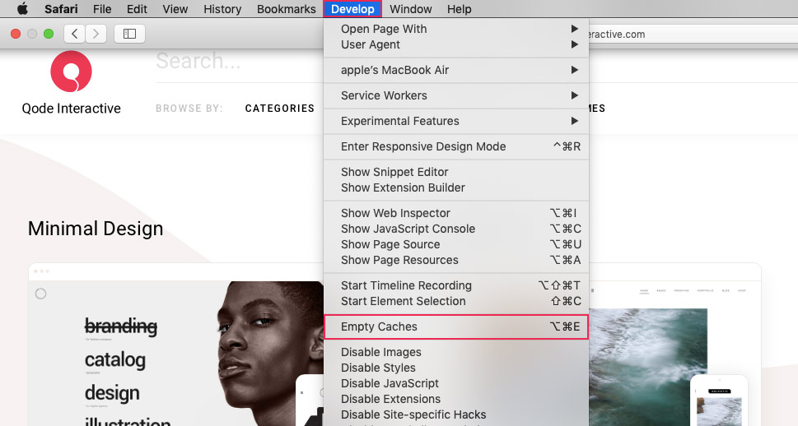
Task: Open the Help menu
Action: point(459,9)
